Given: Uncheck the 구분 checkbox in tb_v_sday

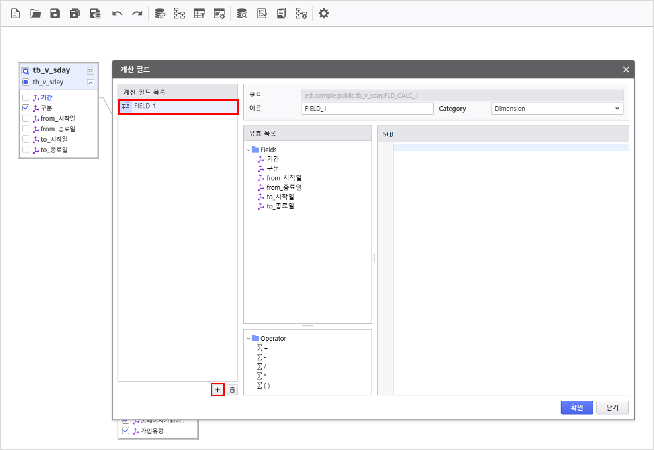Looking at the screenshot, I should pyautogui.click(x=26, y=108).
